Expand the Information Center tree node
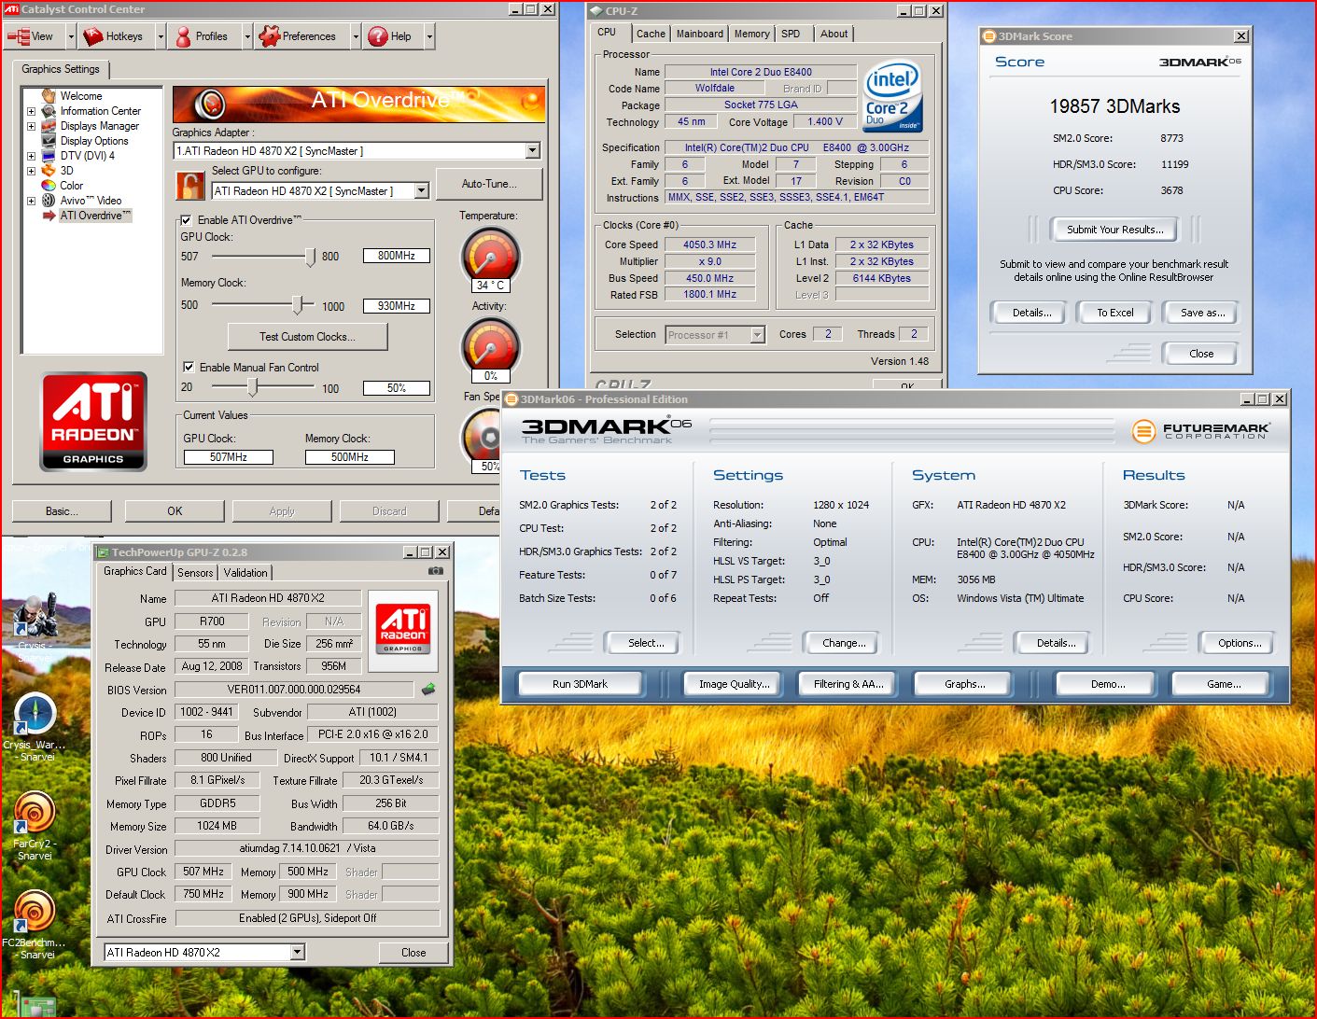 [31, 111]
